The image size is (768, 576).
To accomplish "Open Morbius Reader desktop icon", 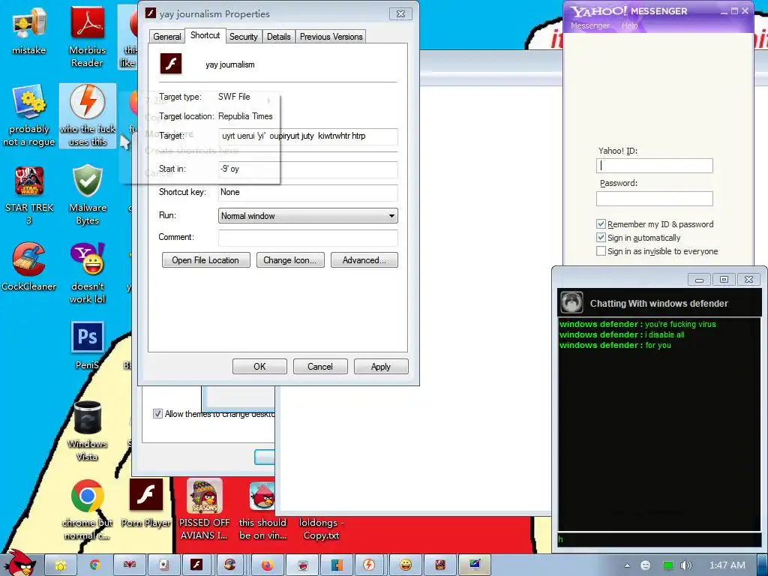I will click(x=87, y=37).
